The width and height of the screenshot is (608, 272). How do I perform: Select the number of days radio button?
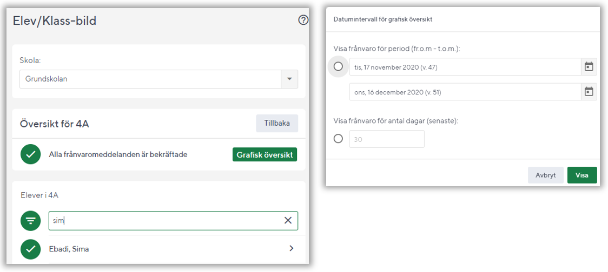tap(338, 139)
